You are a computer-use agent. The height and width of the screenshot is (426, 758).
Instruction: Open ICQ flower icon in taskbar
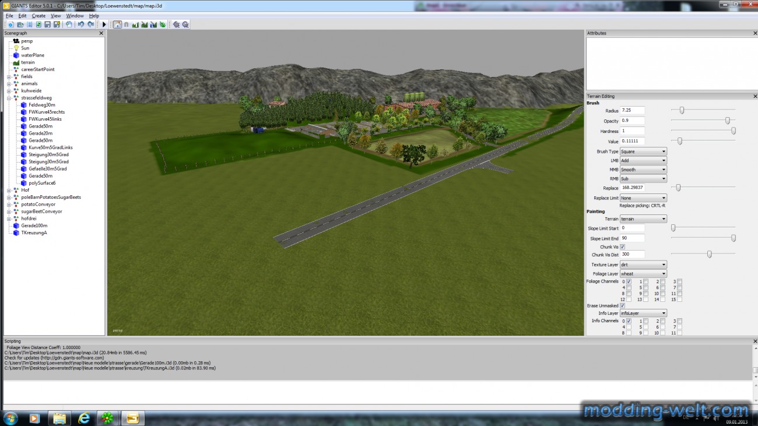108,418
